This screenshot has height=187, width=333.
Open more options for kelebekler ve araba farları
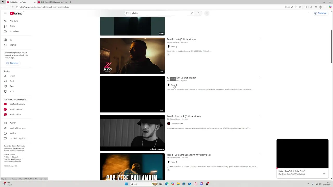coord(260,77)
